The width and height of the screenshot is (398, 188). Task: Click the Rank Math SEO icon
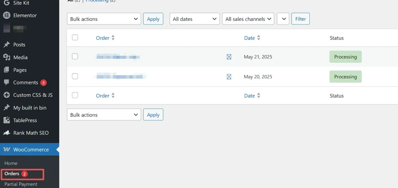click(6, 133)
